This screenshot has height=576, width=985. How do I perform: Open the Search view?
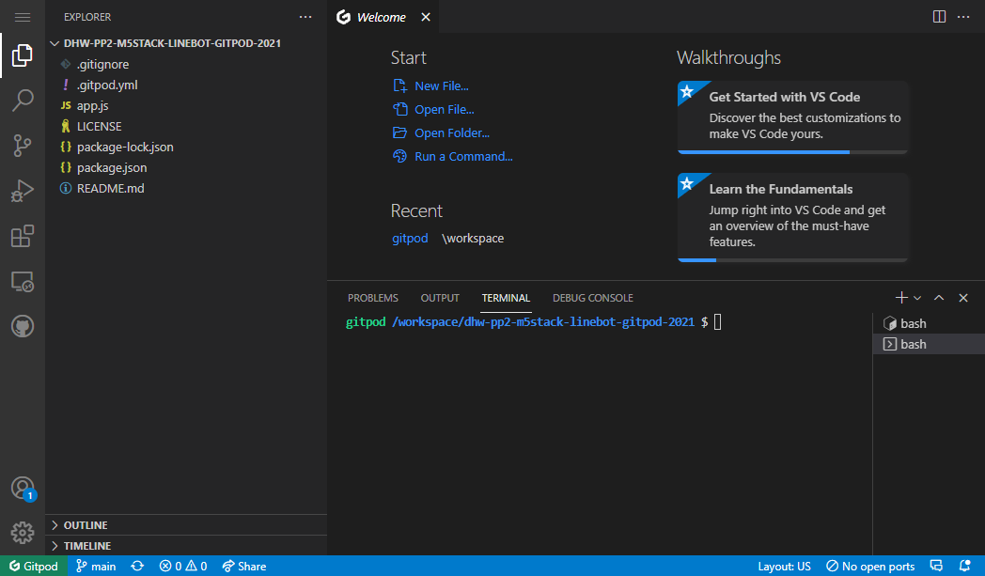click(22, 101)
